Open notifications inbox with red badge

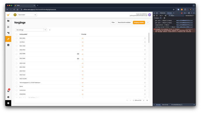[x=8, y=91]
